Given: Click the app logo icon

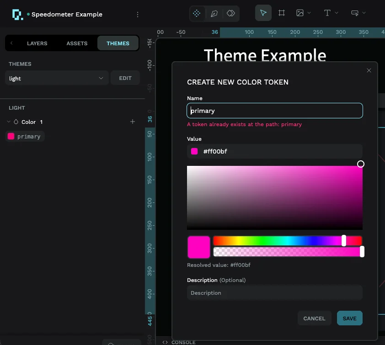Looking at the screenshot, I should pyautogui.click(x=18, y=15).
